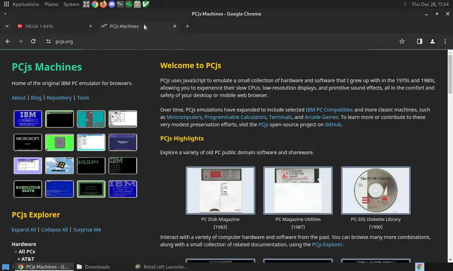453x271 pixels.
Task: Click the panel handle dots beside the clock
Action: click(x=405, y=4)
